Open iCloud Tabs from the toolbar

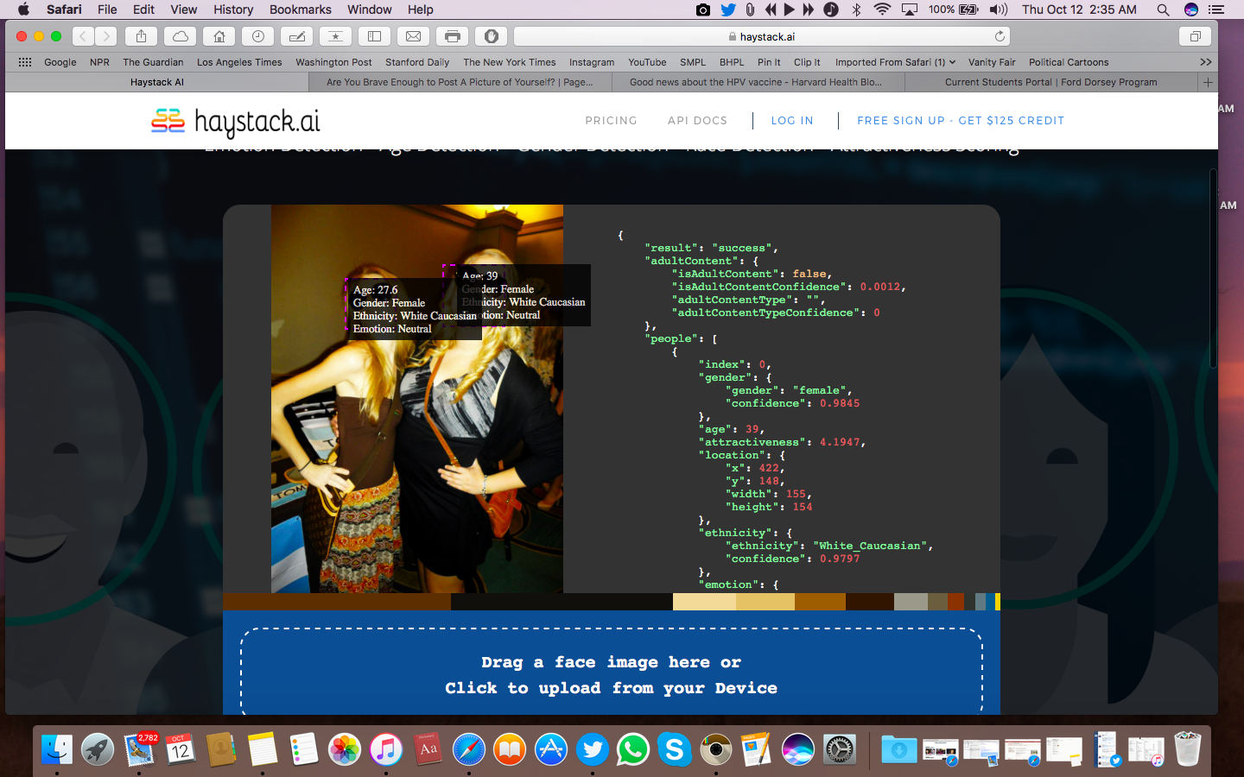tap(181, 36)
